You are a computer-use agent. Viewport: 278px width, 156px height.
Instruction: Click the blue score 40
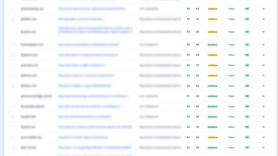pos(197,44)
